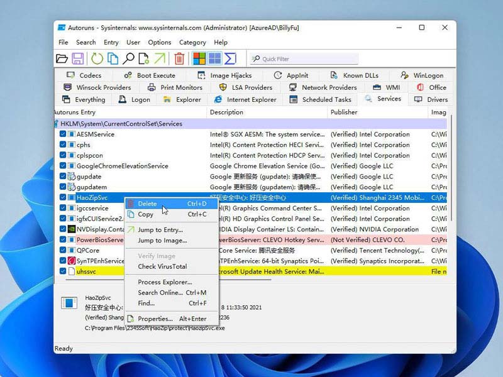Choose Delete from the context menu
This screenshot has width=503, height=377.
tap(148, 204)
